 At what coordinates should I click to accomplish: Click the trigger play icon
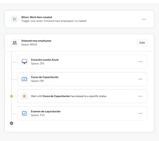tap(15, 19)
